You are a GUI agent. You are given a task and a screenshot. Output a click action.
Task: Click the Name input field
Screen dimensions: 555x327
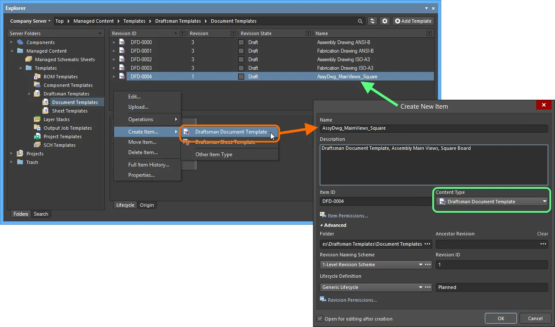434,128
